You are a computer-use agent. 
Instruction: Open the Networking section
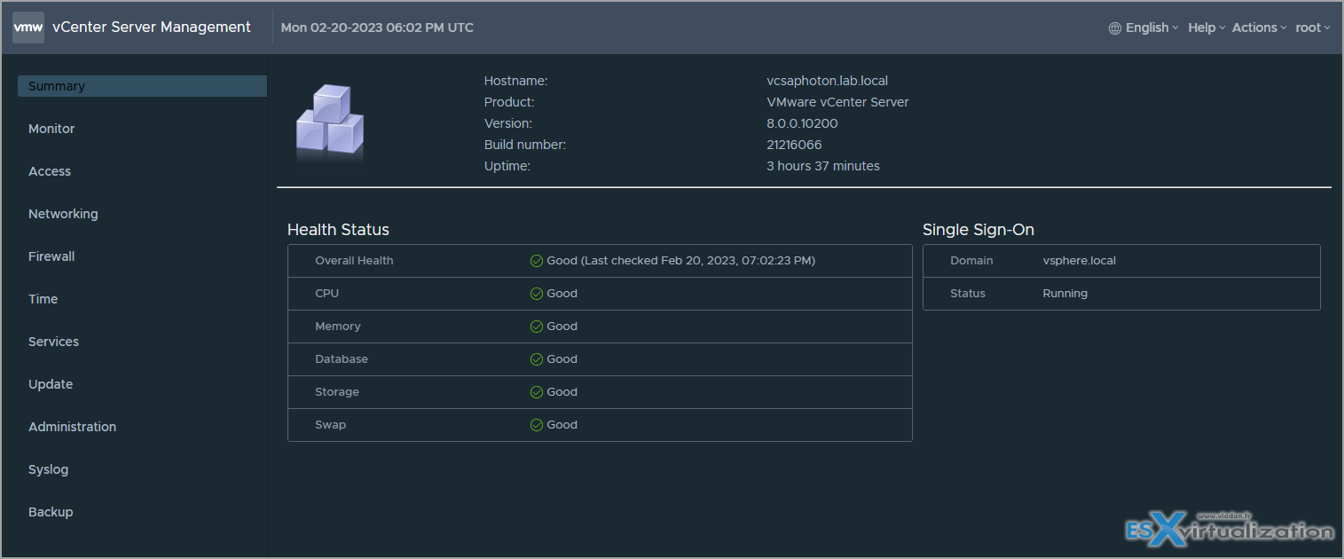click(x=63, y=214)
